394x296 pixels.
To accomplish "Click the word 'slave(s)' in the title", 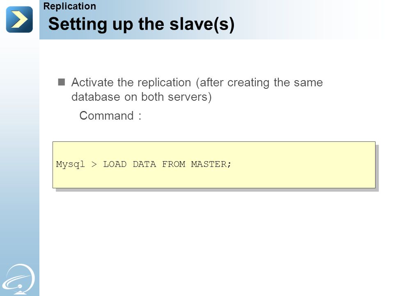I will click(202, 24).
